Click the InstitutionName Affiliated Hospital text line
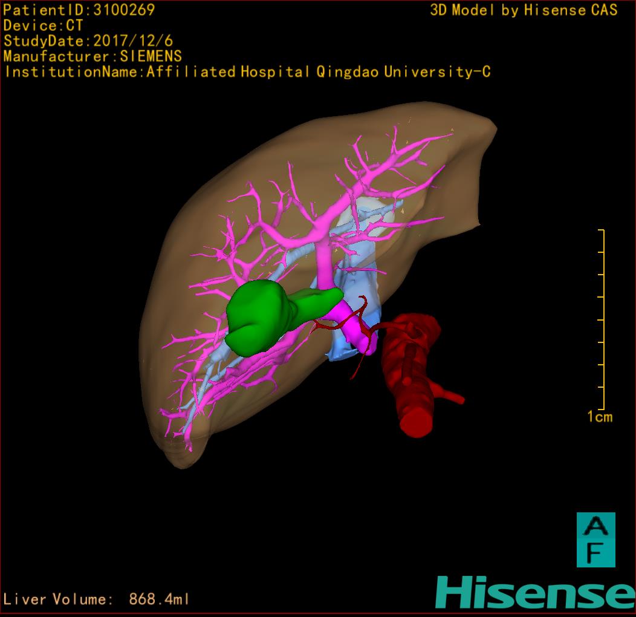Viewport: 636px width, 617px height. point(248,72)
